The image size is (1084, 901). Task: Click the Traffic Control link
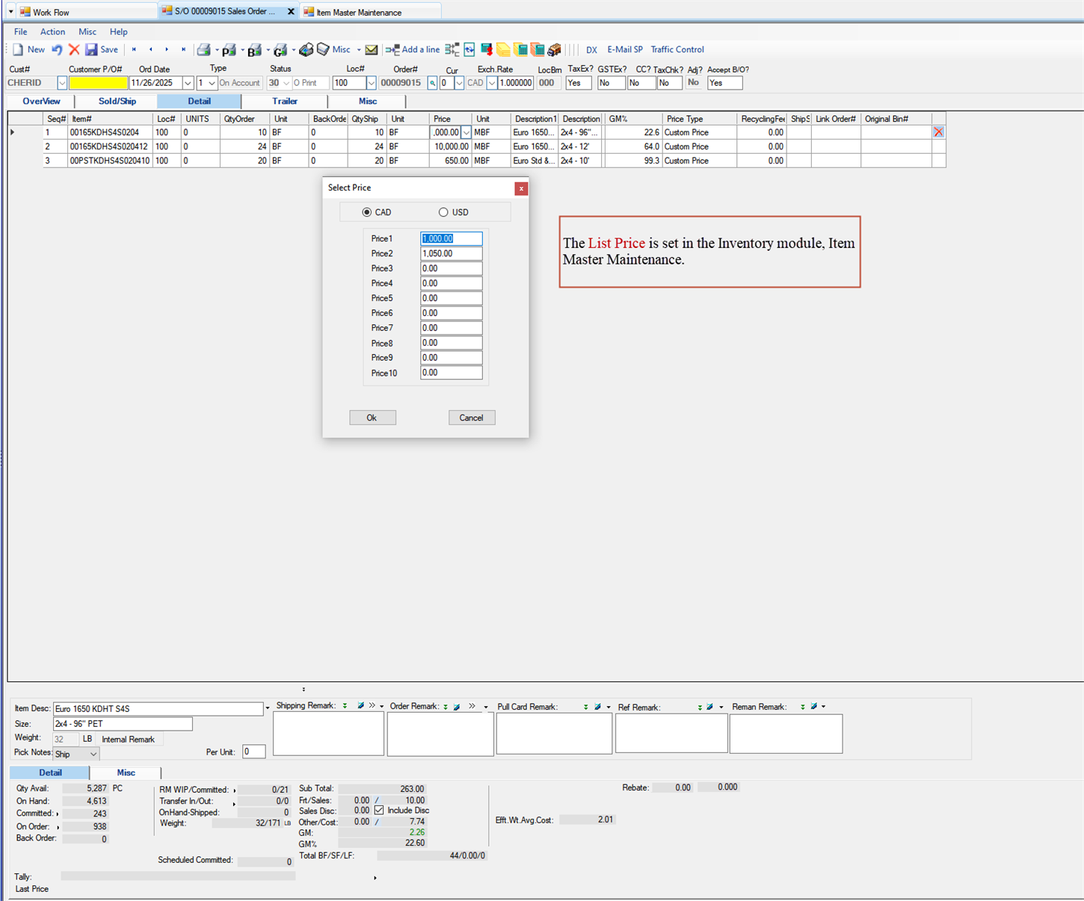point(677,49)
